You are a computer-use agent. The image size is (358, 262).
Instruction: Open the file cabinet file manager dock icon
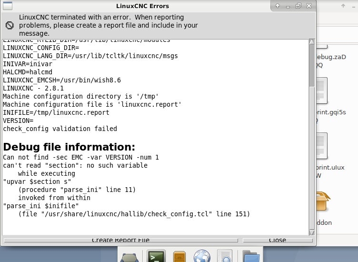pos(179,256)
